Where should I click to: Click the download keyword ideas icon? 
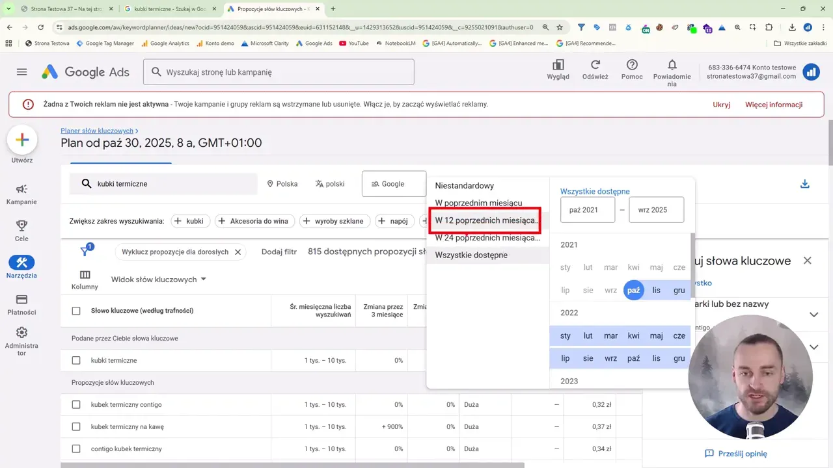tap(805, 184)
